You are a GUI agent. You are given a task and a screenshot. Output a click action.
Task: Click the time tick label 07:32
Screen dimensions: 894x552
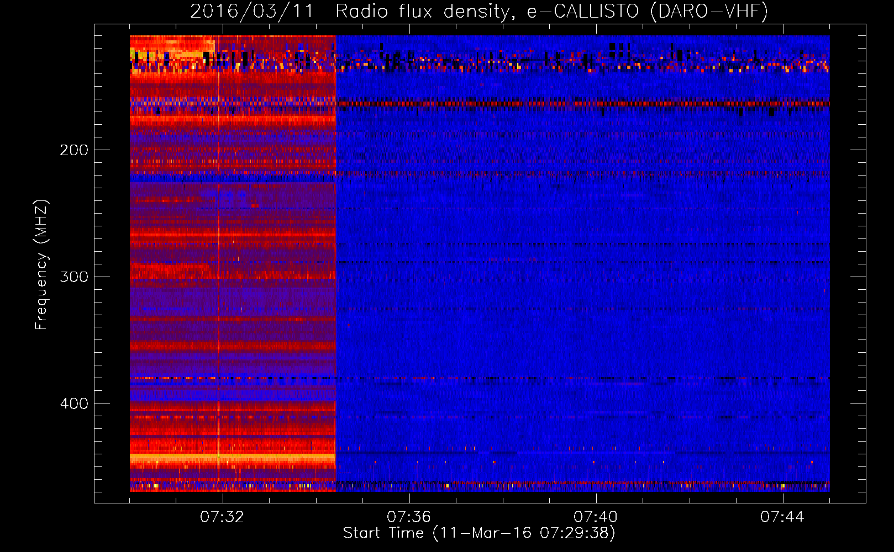[x=222, y=517]
